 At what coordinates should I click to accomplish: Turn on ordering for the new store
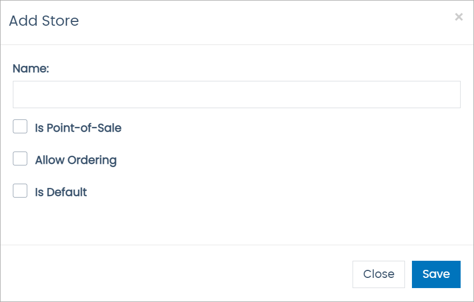tap(20, 159)
